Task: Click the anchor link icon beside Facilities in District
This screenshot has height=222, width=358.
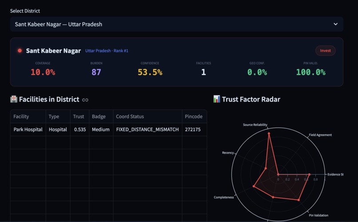Action: [x=85, y=100]
